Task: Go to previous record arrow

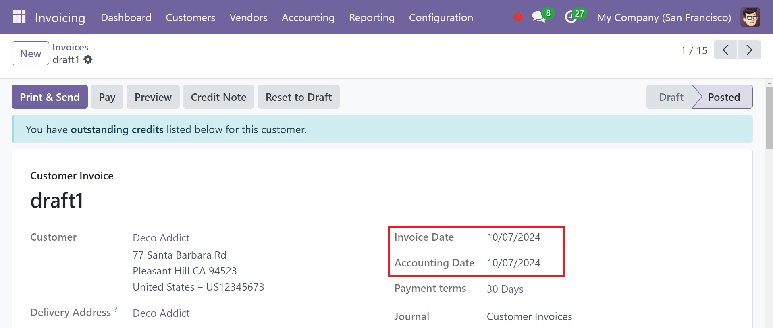Action: tap(725, 50)
